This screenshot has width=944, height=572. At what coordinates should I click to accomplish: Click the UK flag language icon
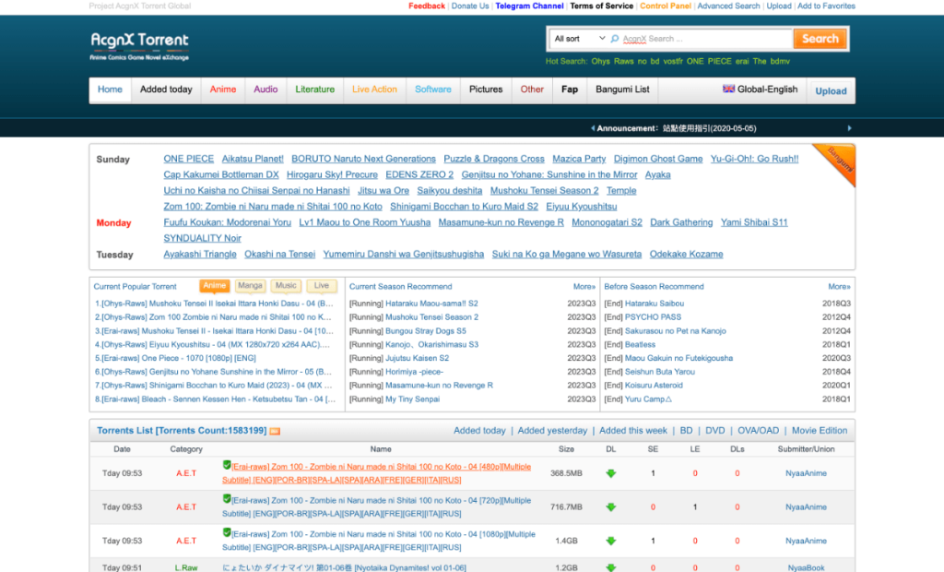[728, 89]
